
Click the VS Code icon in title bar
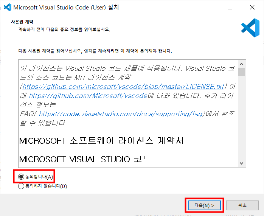(x=8, y=7)
